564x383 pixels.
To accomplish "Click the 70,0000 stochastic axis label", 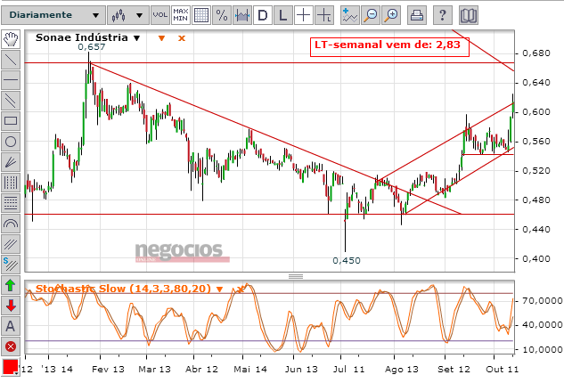I will click(542, 301).
